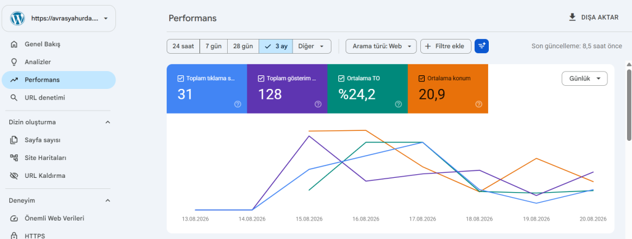Select the 3 ay date range
Screen dimensions: 632x239
point(276,46)
